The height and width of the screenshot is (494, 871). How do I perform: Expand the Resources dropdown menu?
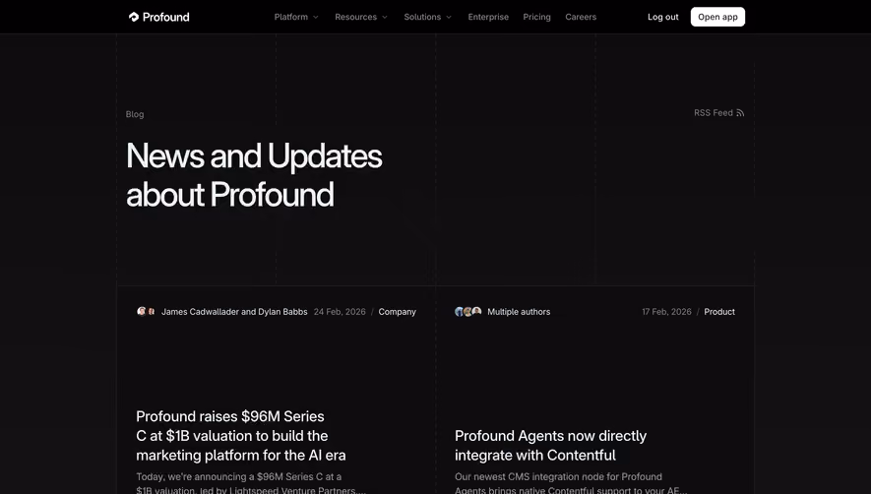coord(361,17)
